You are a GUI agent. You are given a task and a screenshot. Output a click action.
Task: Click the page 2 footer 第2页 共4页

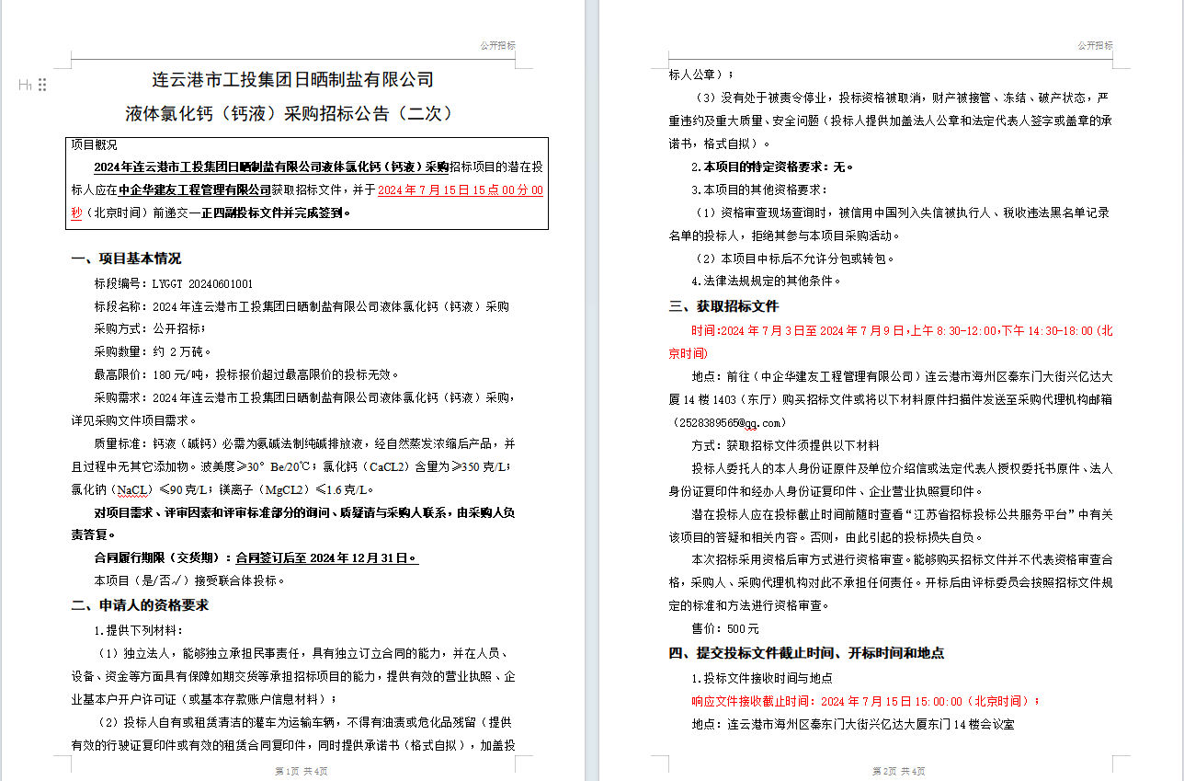[x=898, y=771]
